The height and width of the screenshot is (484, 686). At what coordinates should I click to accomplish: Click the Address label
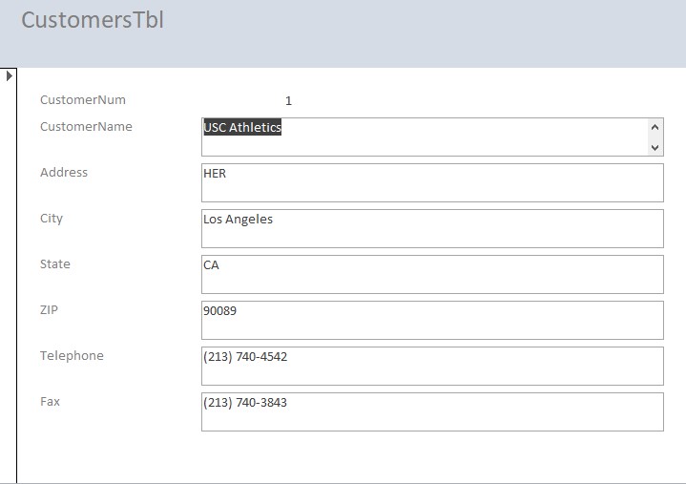64,173
